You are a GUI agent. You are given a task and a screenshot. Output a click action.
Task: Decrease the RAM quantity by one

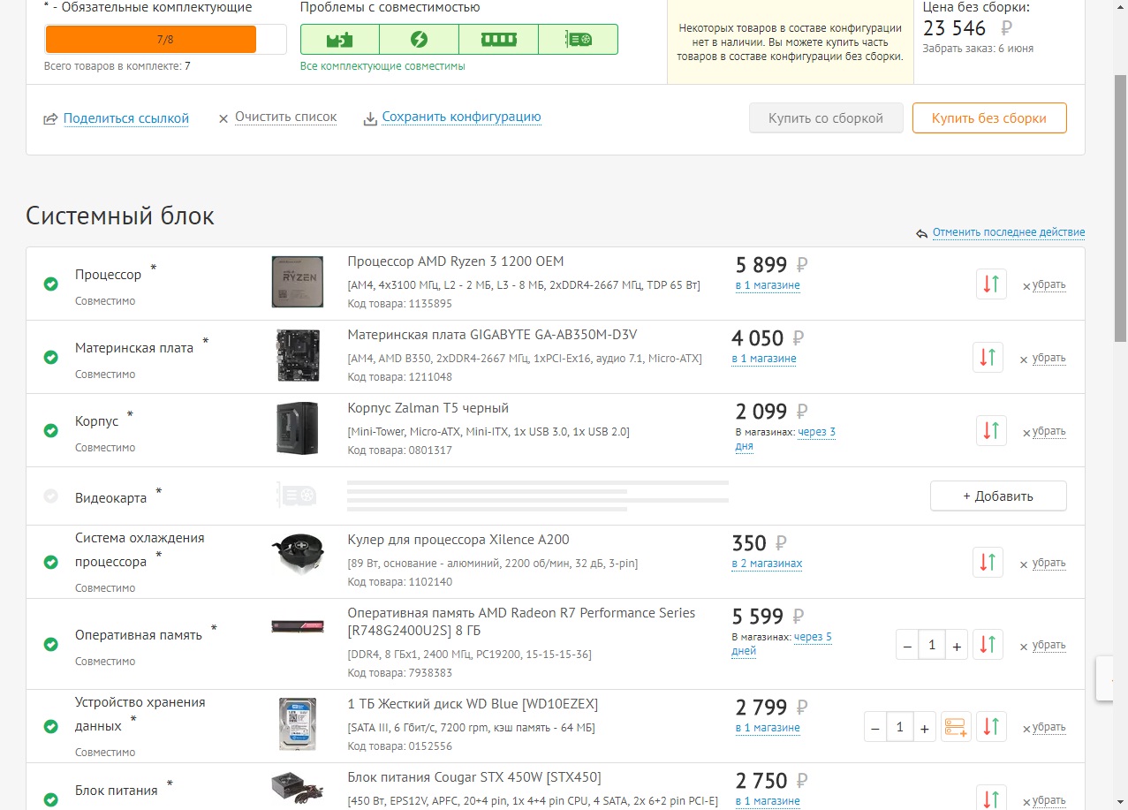907,645
